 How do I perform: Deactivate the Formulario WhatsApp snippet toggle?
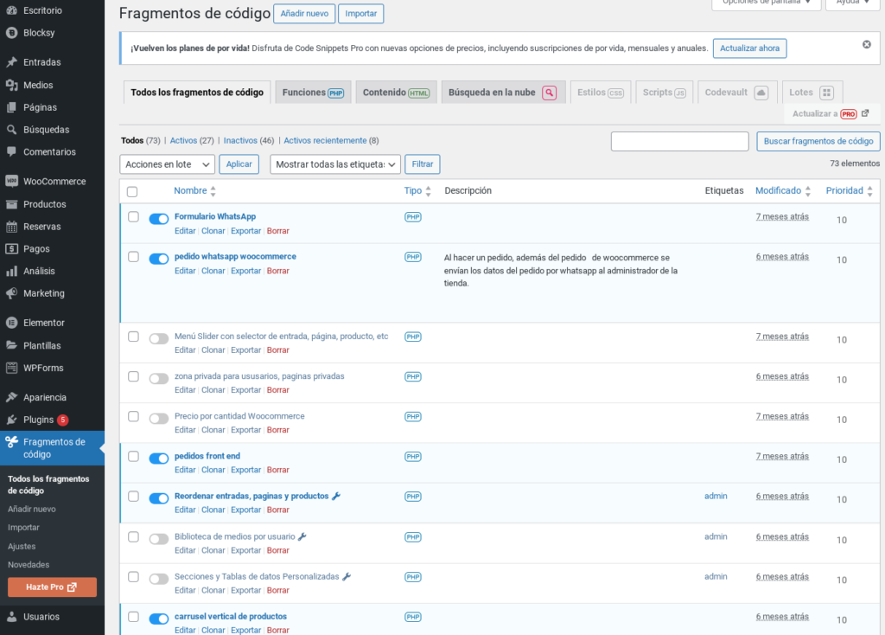click(x=159, y=219)
